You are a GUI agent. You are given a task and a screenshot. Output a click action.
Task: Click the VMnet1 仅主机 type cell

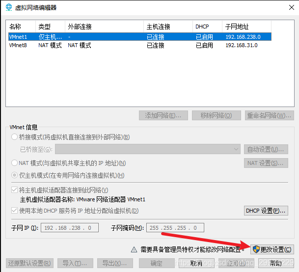click(51, 37)
